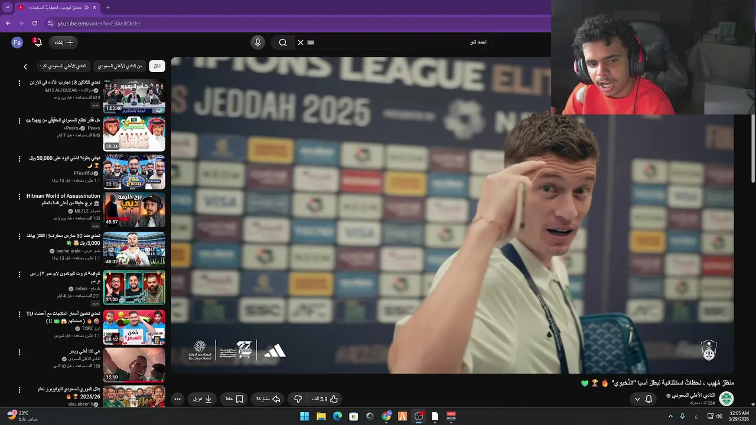
Task: Open the weather widget showing 23°C
Action: pyautogui.click(x=21, y=416)
